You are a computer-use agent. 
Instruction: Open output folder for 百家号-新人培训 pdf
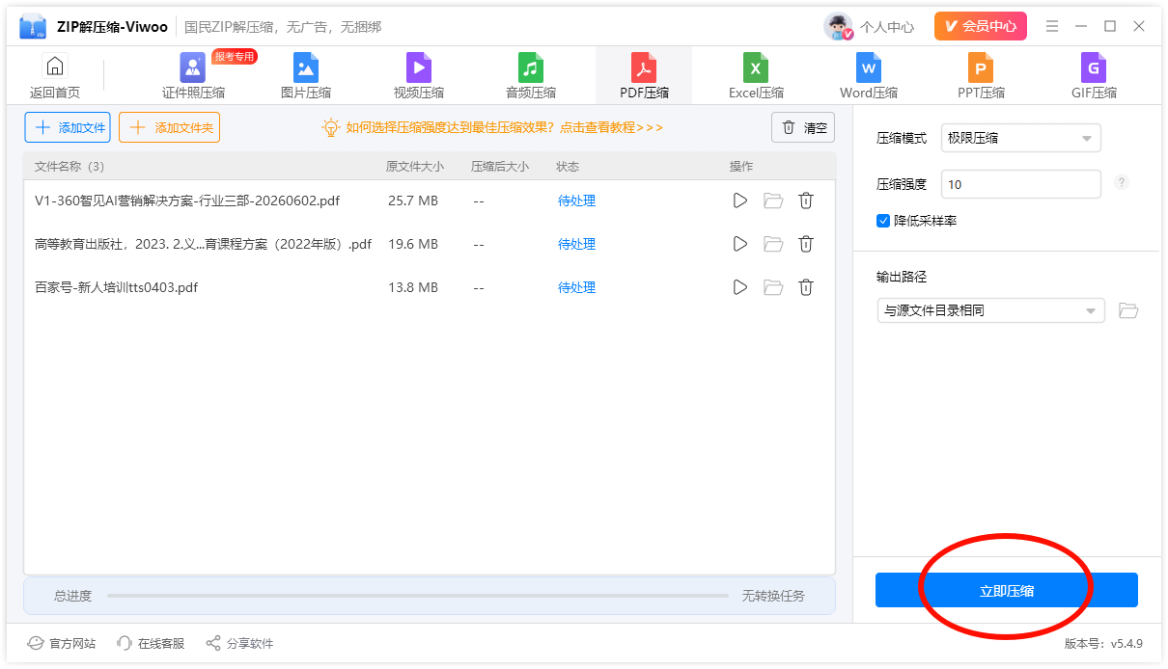click(773, 287)
